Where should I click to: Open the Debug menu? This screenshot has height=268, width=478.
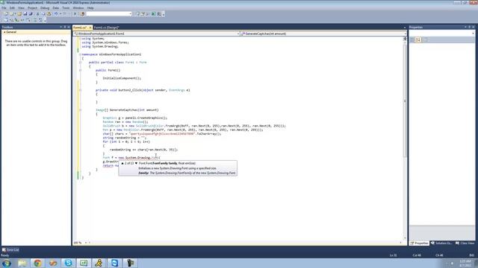(45, 8)
